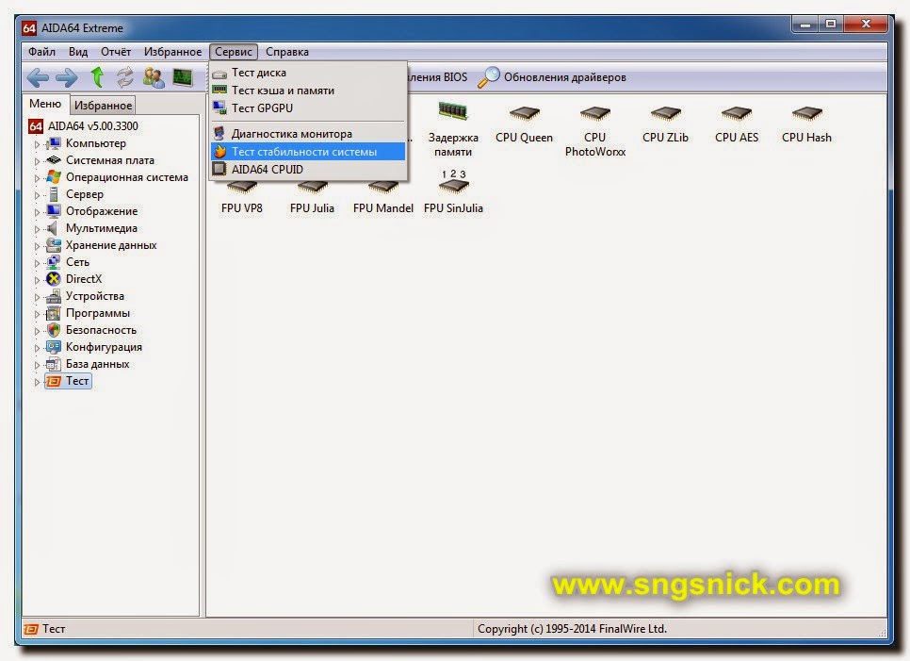Click the Мультимедиа speaker icon
The height and width of the screenshot is (661, 910).
(x=54, y=227)
